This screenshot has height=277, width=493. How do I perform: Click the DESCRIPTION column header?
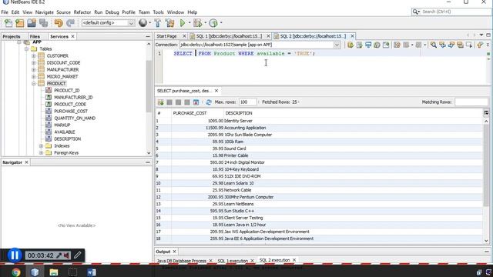(354, 113)
